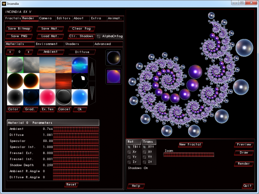Click the ambient material preview sphere icon
Screen dimensions: 259x194
[114, 58]
